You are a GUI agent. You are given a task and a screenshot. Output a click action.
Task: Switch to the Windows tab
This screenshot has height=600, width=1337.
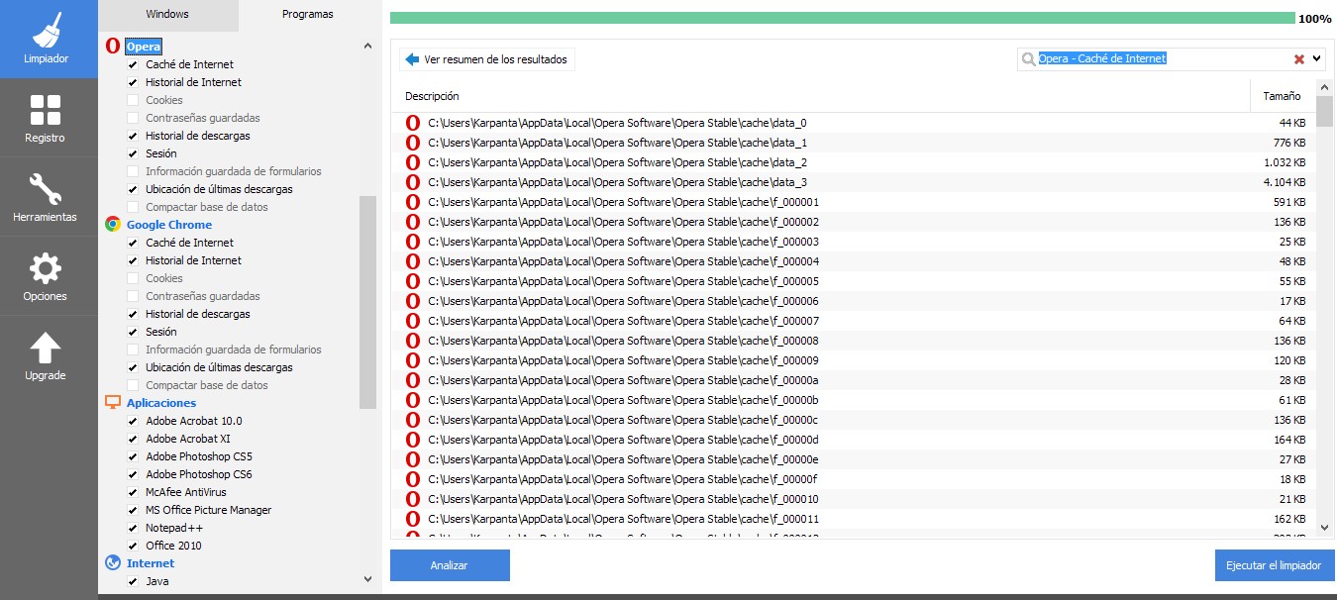167,14
